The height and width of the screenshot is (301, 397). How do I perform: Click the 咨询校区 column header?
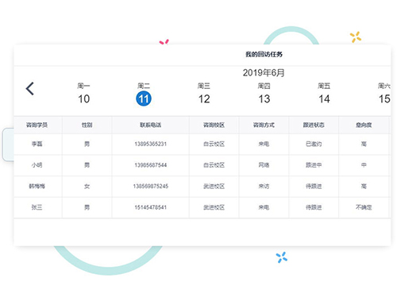[214, 125]
